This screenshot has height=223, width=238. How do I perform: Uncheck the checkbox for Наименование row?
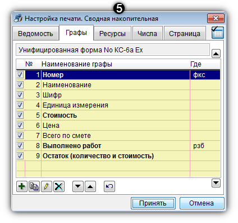pyautogui.click(x=20, y=85)
